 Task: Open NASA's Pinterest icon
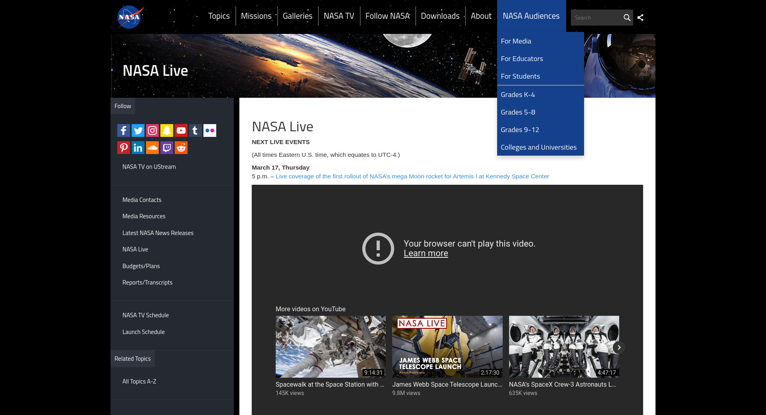click(x=124, y=148)
